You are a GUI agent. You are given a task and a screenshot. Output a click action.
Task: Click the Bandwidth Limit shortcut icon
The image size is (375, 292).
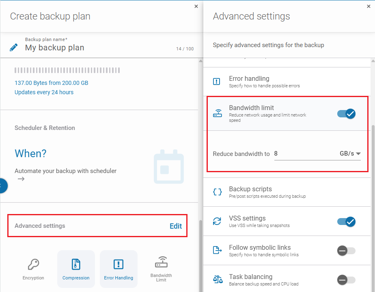(x=161, y=262)
